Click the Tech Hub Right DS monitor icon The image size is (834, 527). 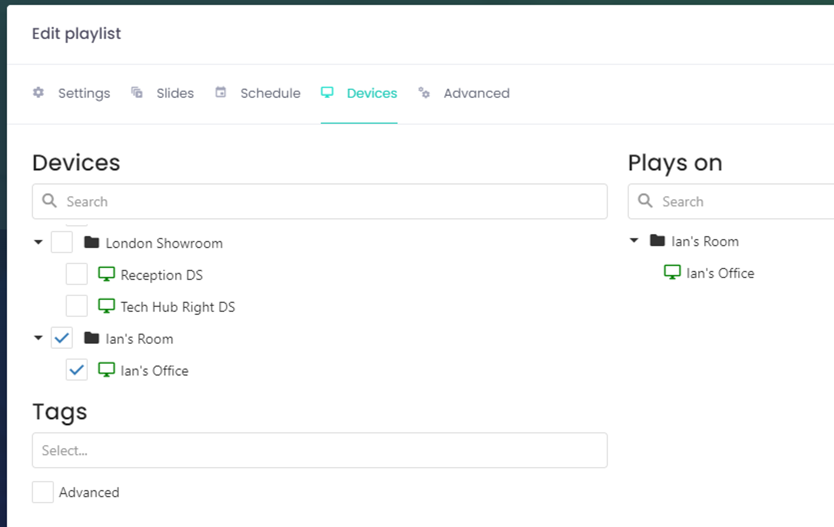point(107,306)
